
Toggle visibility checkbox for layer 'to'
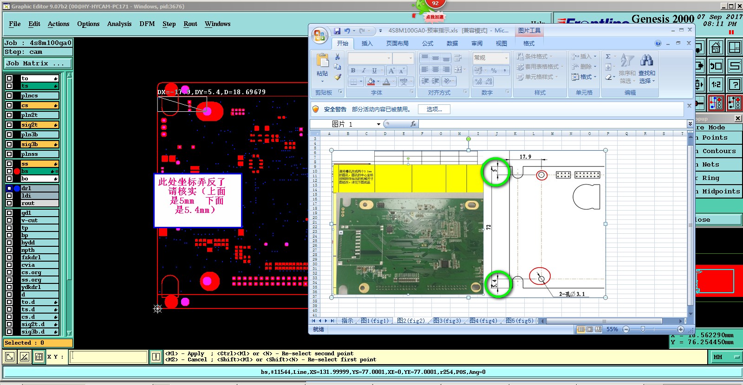coord(9,78)
